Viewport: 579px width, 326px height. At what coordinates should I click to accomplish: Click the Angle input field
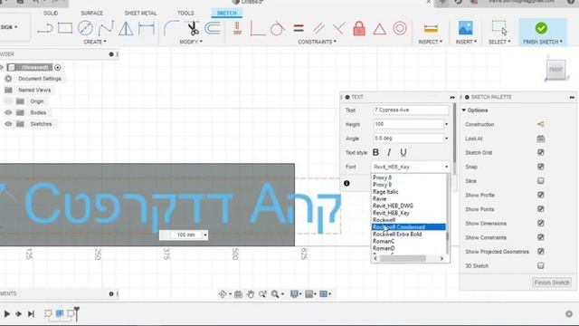tap(408, 139)
